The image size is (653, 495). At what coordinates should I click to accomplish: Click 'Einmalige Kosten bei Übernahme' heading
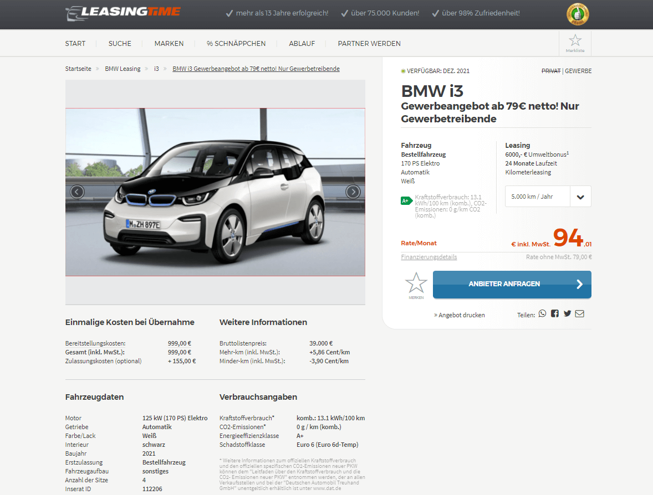coord(130,322)
